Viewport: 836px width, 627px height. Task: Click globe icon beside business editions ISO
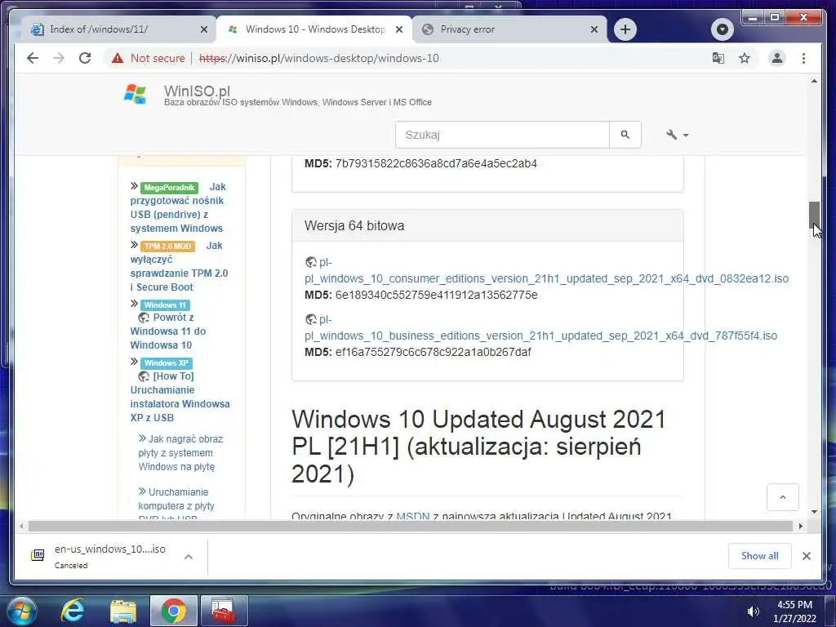coord(311,319)
